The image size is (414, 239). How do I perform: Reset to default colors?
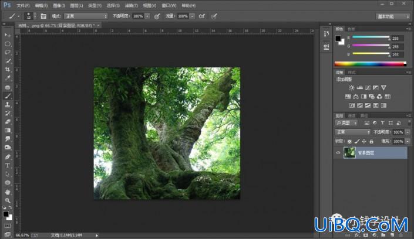4,207
